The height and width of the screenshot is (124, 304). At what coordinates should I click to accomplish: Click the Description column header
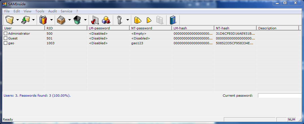click(x=278, y=28)
